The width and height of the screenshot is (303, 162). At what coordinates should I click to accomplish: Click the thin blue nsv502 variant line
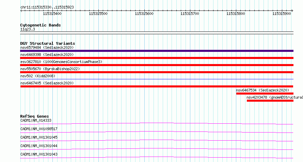(157, 79)
